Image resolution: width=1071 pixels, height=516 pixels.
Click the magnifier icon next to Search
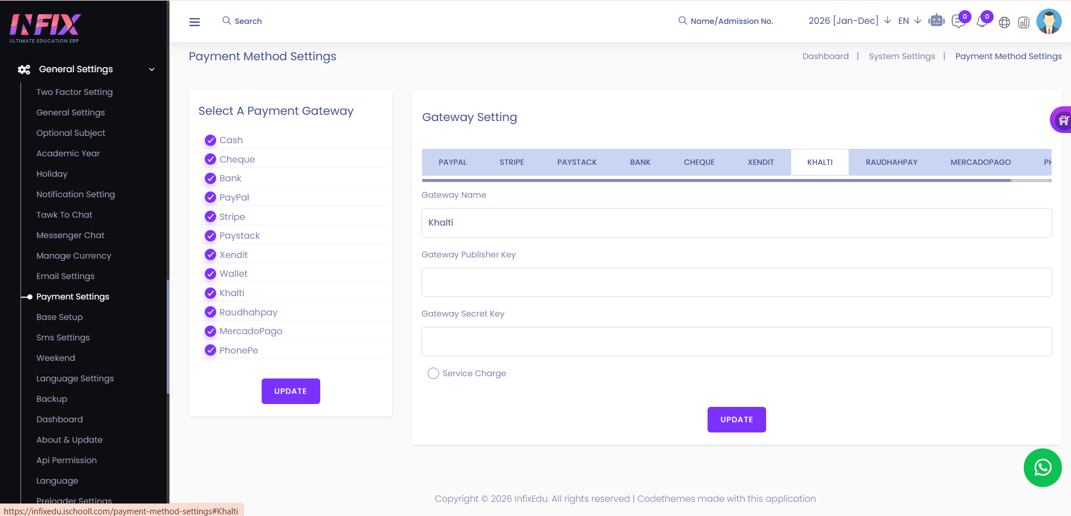coord(226,20)
